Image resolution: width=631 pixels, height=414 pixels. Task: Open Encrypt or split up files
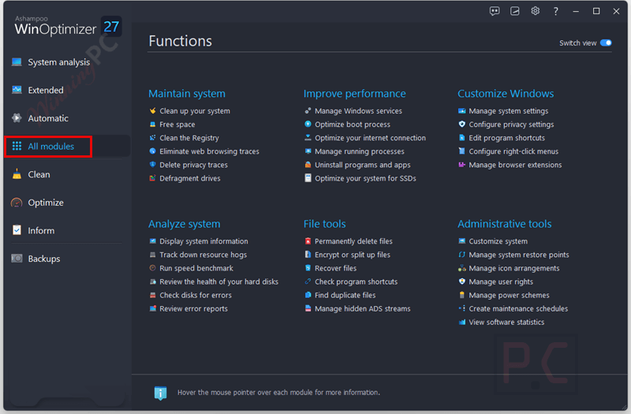(x=352, y=255)
